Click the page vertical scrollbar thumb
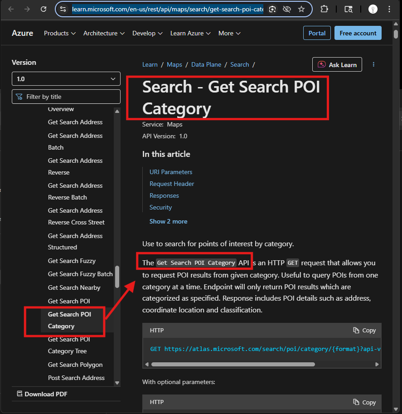Screen dimensions: 402x414 coord(396,34)
